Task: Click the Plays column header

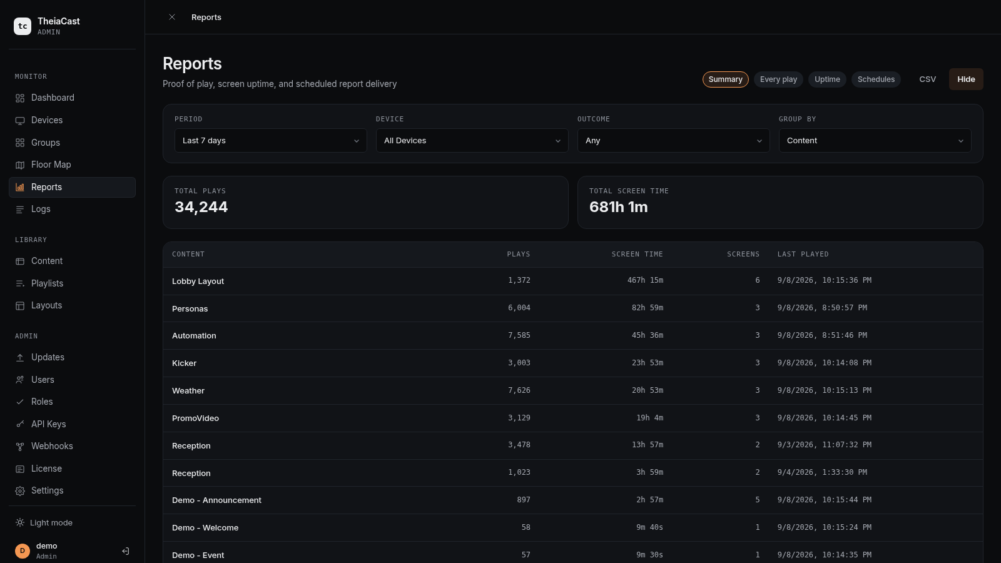Action: pos(519,255)
